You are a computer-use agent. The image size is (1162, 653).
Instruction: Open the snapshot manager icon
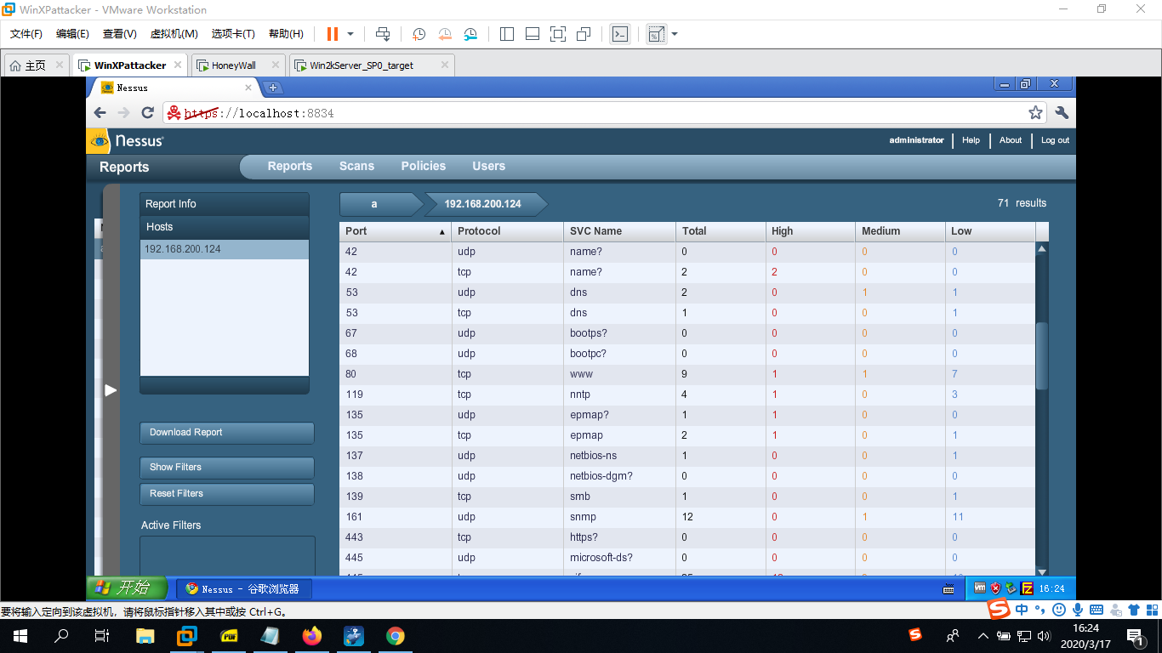tap(471, 34)
